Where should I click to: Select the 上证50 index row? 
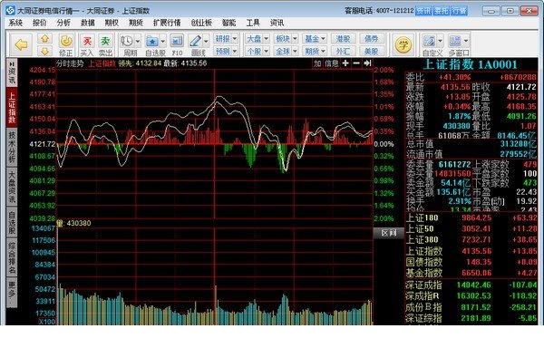(x=471, y=229)
